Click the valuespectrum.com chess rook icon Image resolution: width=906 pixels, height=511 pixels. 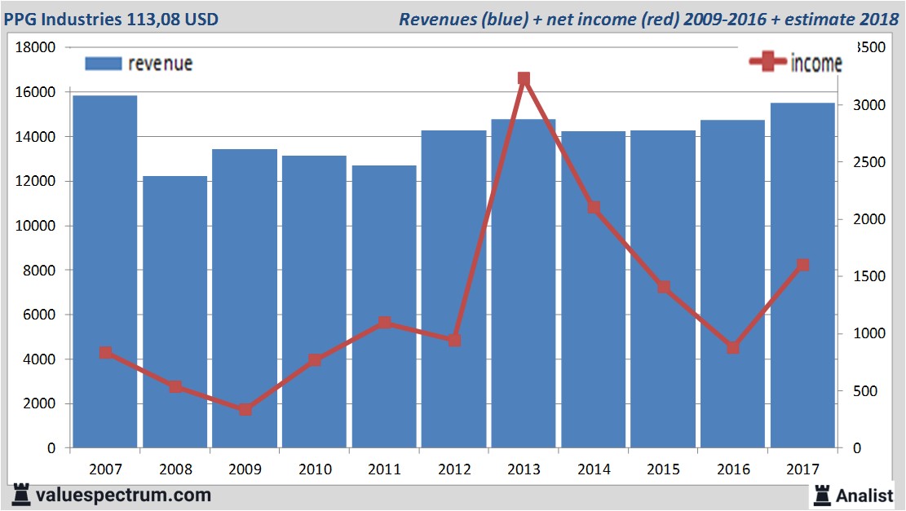[21, 495]
